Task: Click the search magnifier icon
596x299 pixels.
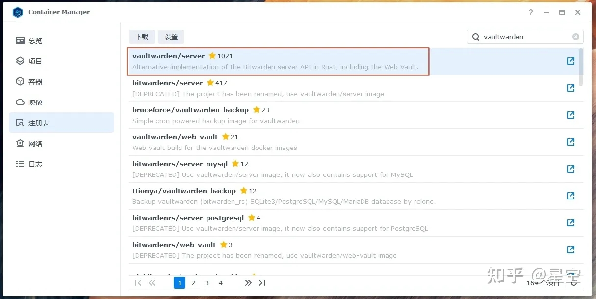Action: (476, 37)
